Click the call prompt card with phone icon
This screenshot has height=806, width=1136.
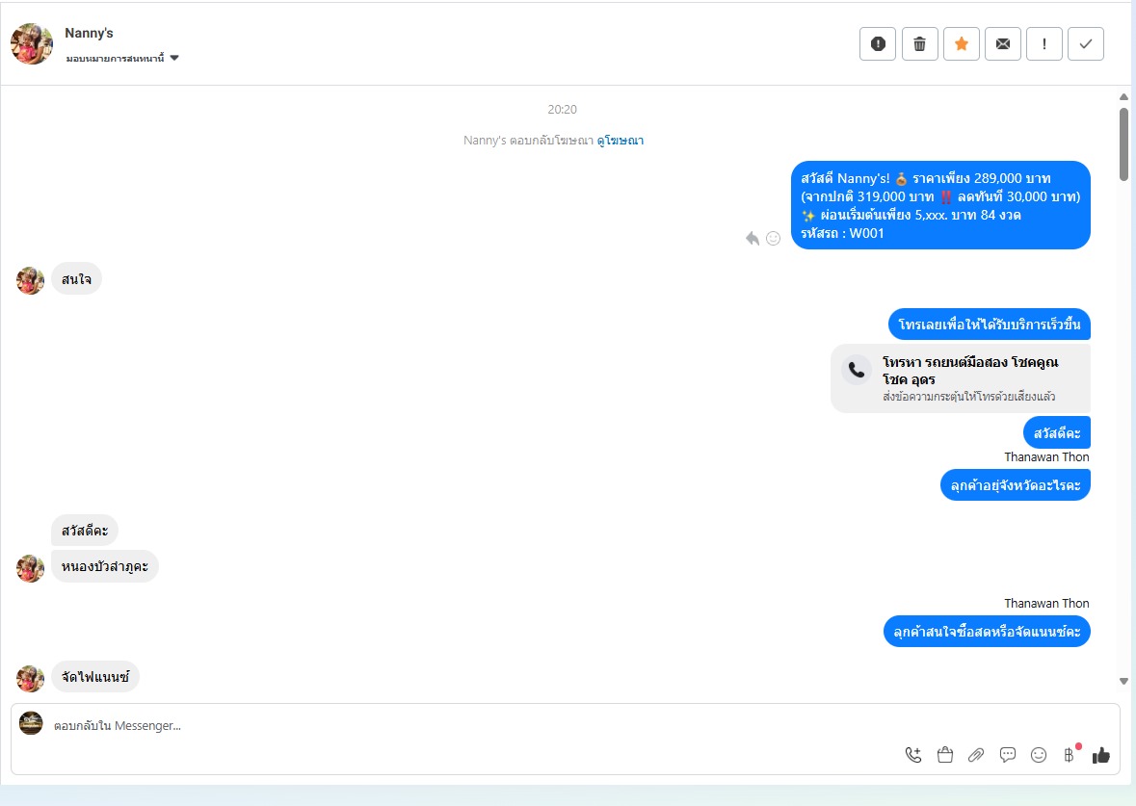[960, 378]
